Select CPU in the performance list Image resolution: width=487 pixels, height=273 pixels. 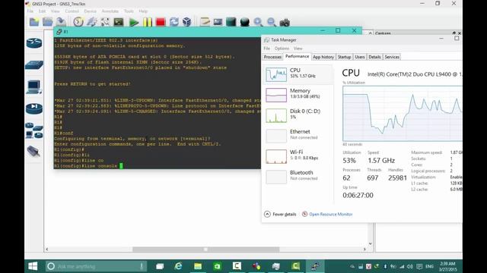298,74
